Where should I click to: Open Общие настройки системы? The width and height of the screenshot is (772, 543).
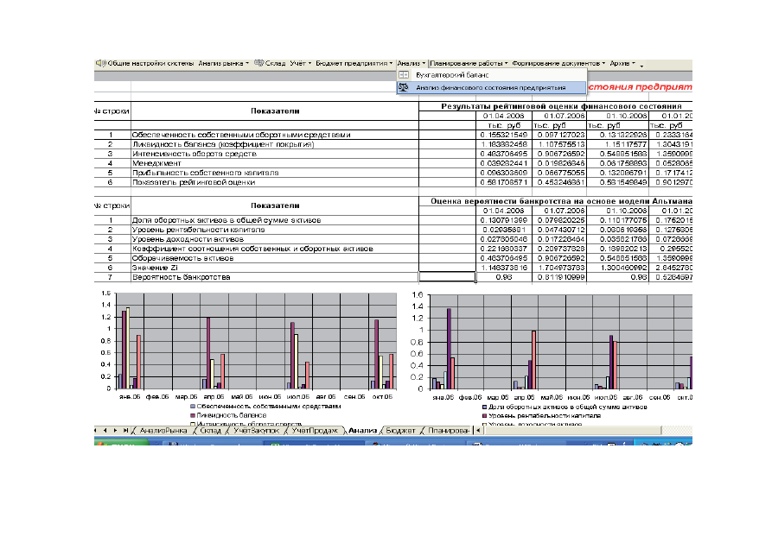click(x=144, y=63)
